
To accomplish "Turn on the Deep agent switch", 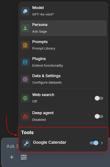I will pyautogui.click(x=99, y=116).
